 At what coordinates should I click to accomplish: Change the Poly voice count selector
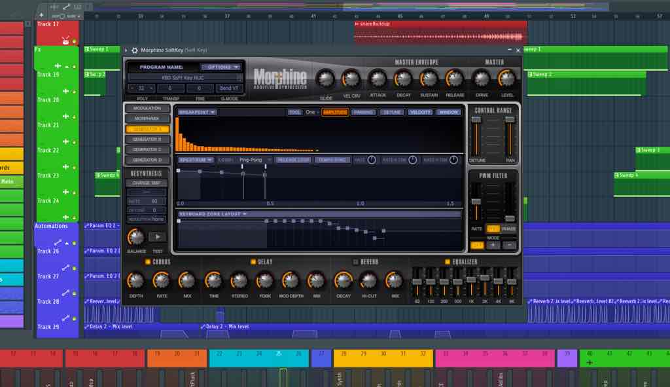click(x=141, y=88)
